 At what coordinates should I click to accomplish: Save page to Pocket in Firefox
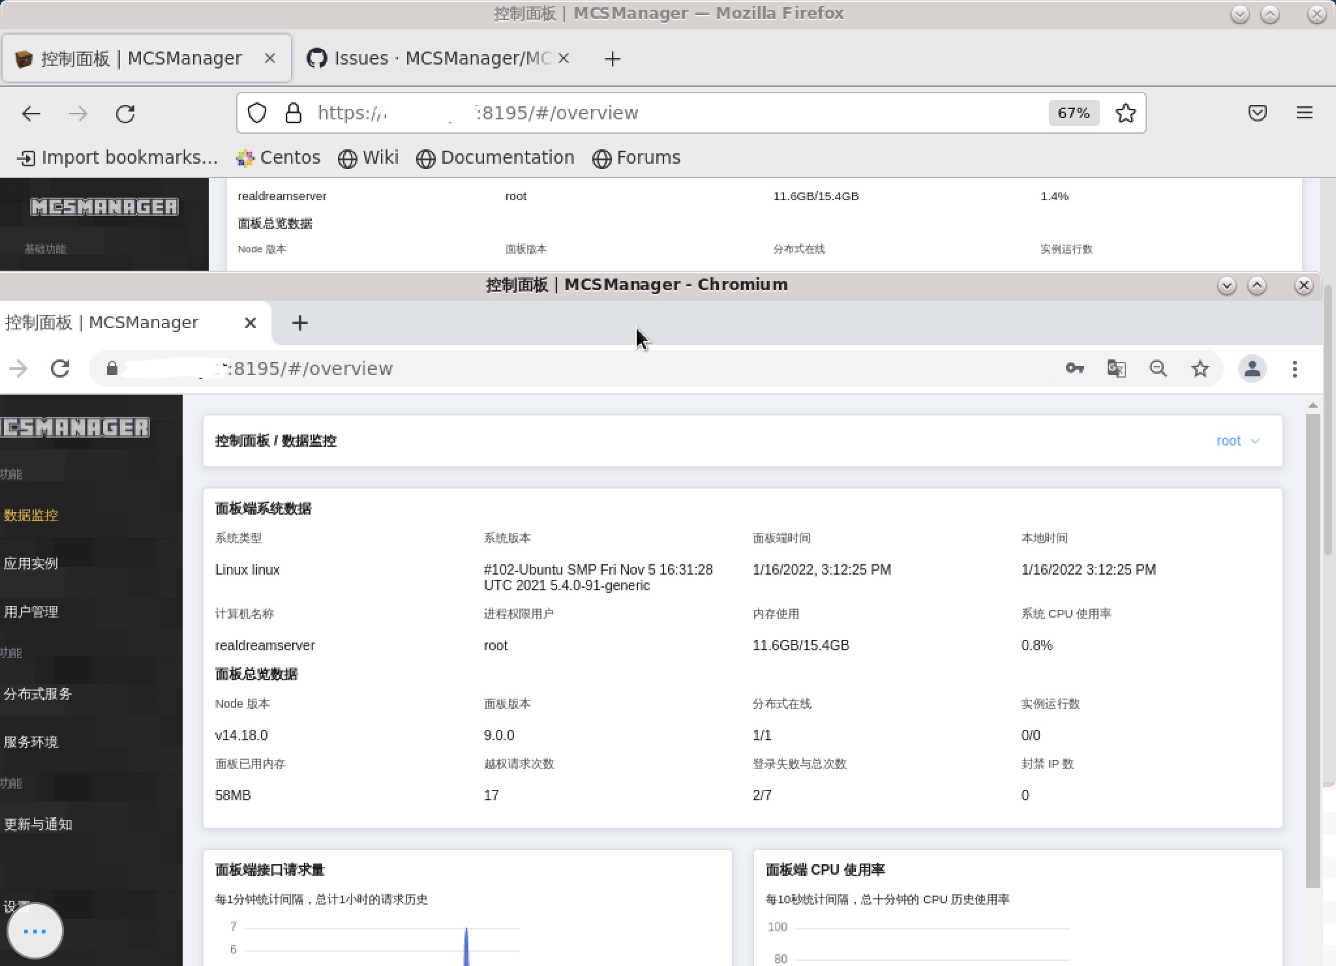coord(1258,112)
